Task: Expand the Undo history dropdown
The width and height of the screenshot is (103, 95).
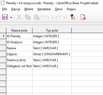Action: [x=53, y=17]
